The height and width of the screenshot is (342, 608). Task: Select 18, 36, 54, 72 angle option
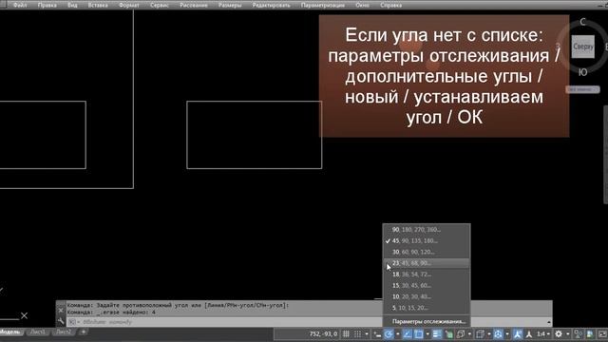(x=427, y=275)
